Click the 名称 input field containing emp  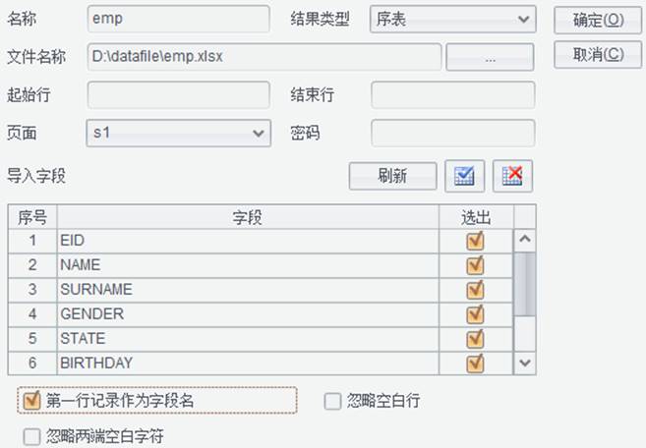(x=178, y=19)
